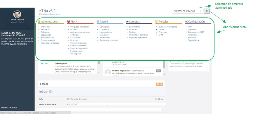Image resolution: width=259 pixels, height=114 pixels.
Task: Select Liquidaciones in the Payroll menu
Action: (106, 32)
